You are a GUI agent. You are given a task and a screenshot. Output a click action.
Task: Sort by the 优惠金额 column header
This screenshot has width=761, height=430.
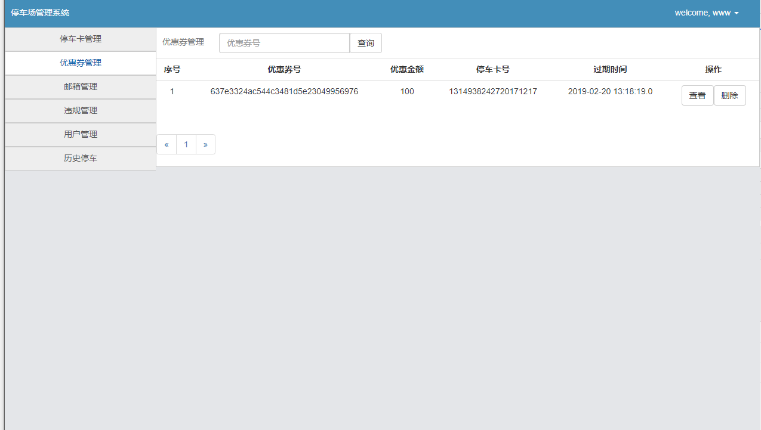407,69
